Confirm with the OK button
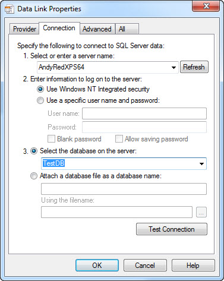224x281 pixels. coord(97,266)
